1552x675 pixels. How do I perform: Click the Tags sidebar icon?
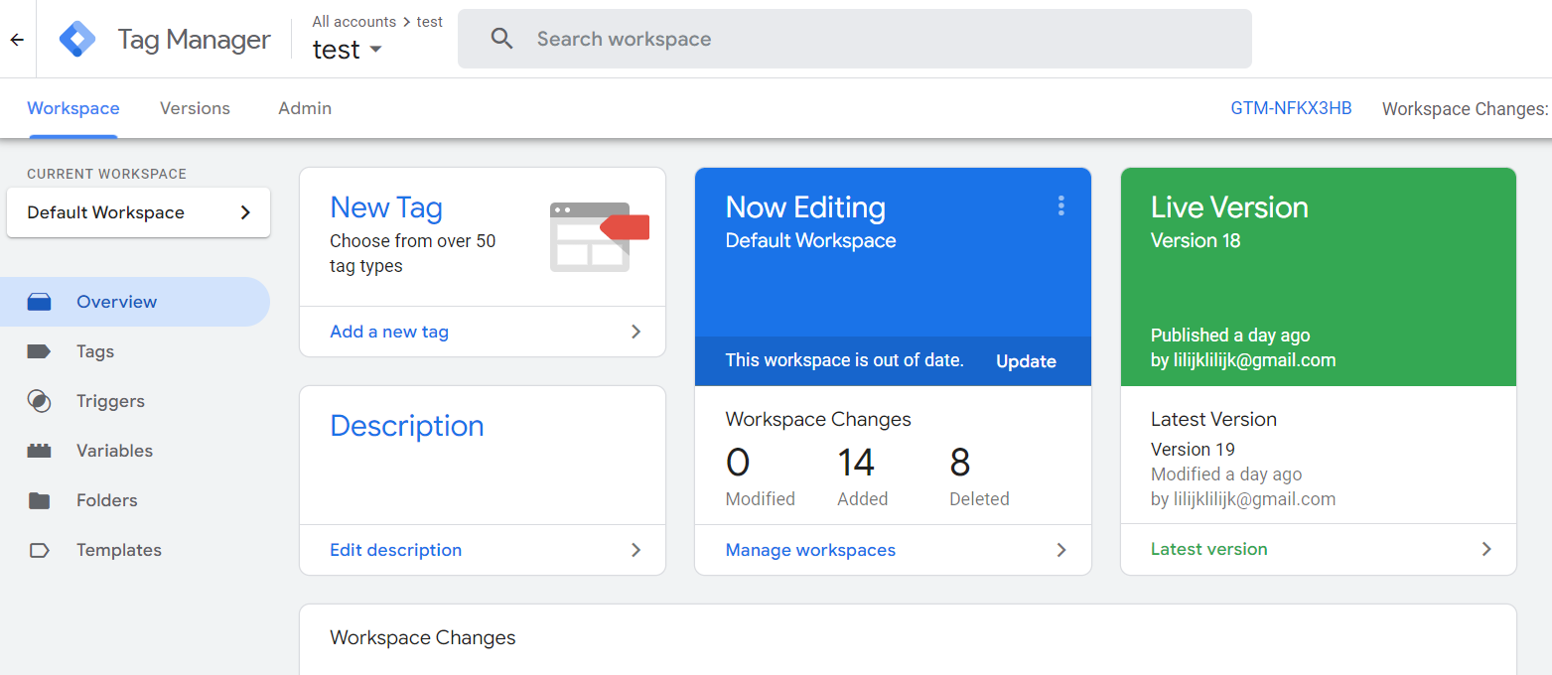coord(40,351)
